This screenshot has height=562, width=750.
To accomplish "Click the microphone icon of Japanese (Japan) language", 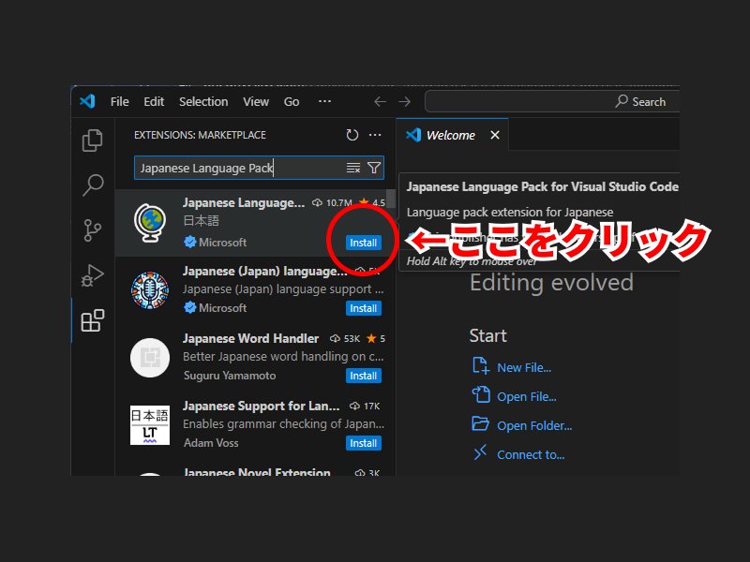I will pos(150,290).
